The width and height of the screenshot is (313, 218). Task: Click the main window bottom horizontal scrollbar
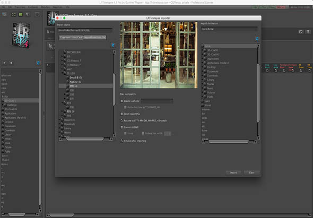tap(62, 215)
